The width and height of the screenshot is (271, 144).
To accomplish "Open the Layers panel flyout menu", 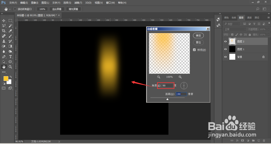I will [x=269, y=18].
